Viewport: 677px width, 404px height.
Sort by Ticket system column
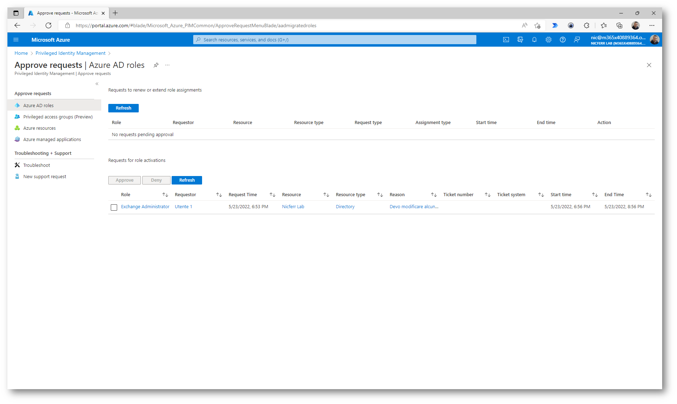pyautogui.click(x=541, y=195)
